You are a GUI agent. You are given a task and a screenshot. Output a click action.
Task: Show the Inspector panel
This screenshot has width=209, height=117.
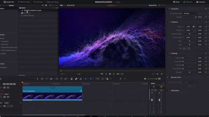[201, 2]
